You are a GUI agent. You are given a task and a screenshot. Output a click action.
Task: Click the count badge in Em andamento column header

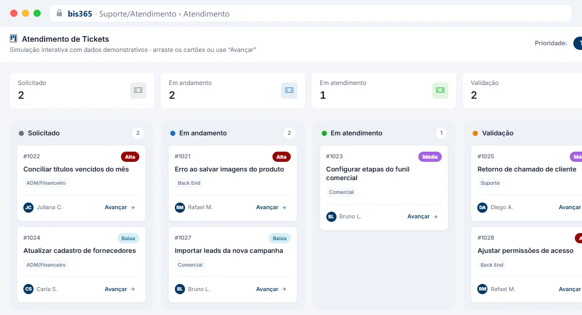(289, 133)
